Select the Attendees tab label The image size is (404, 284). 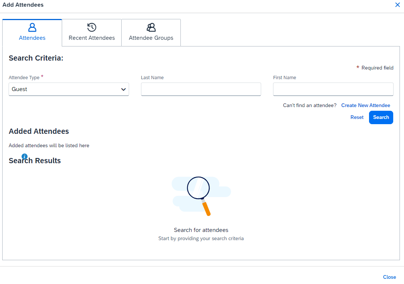coord(32,38)
